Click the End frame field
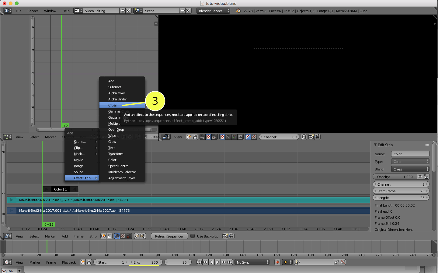438x273 pixels. point(146,262)
